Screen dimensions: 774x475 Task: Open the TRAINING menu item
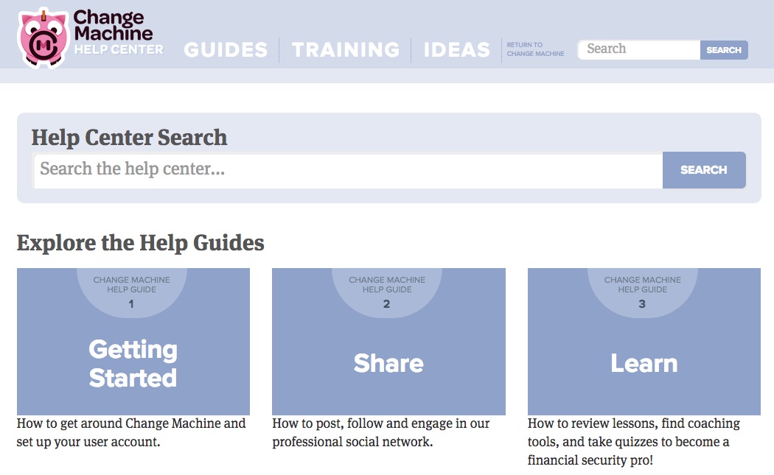tap(346, 50)
